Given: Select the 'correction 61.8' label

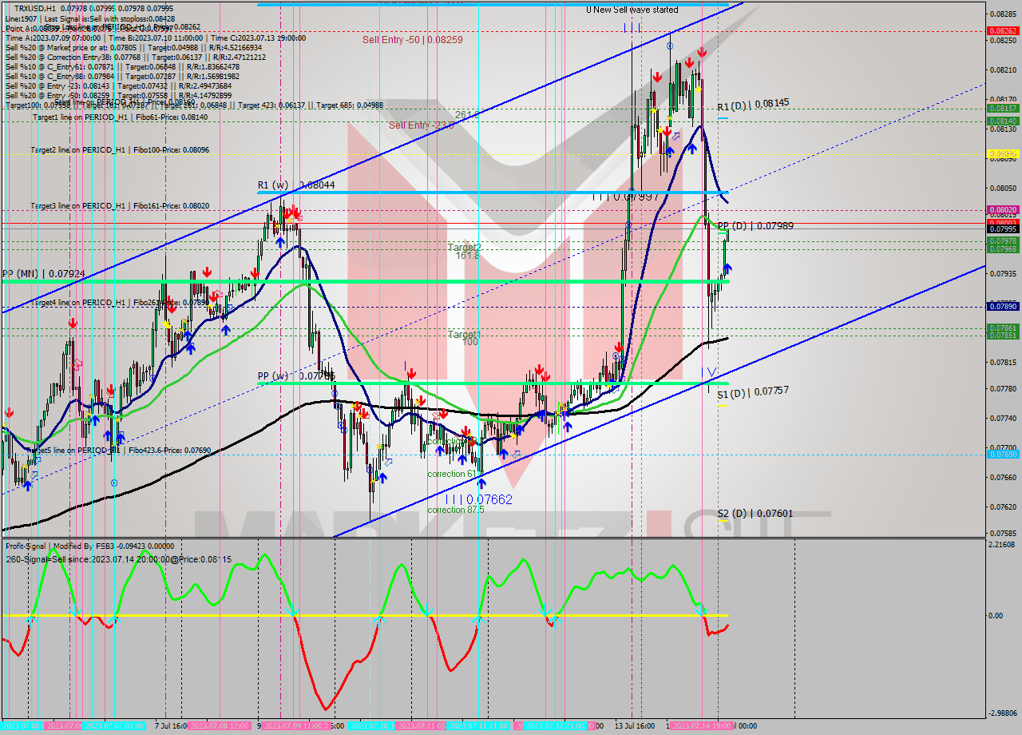Looking at the screenshot, I should click(x=456, y=474).
